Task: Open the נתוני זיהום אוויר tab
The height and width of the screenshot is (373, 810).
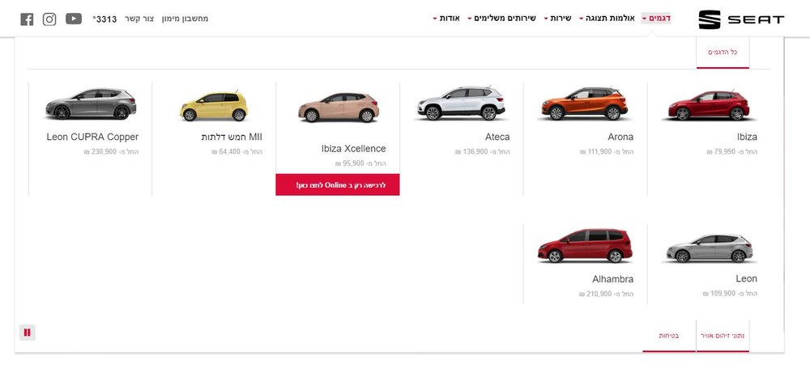Action: tap(723, 335)
